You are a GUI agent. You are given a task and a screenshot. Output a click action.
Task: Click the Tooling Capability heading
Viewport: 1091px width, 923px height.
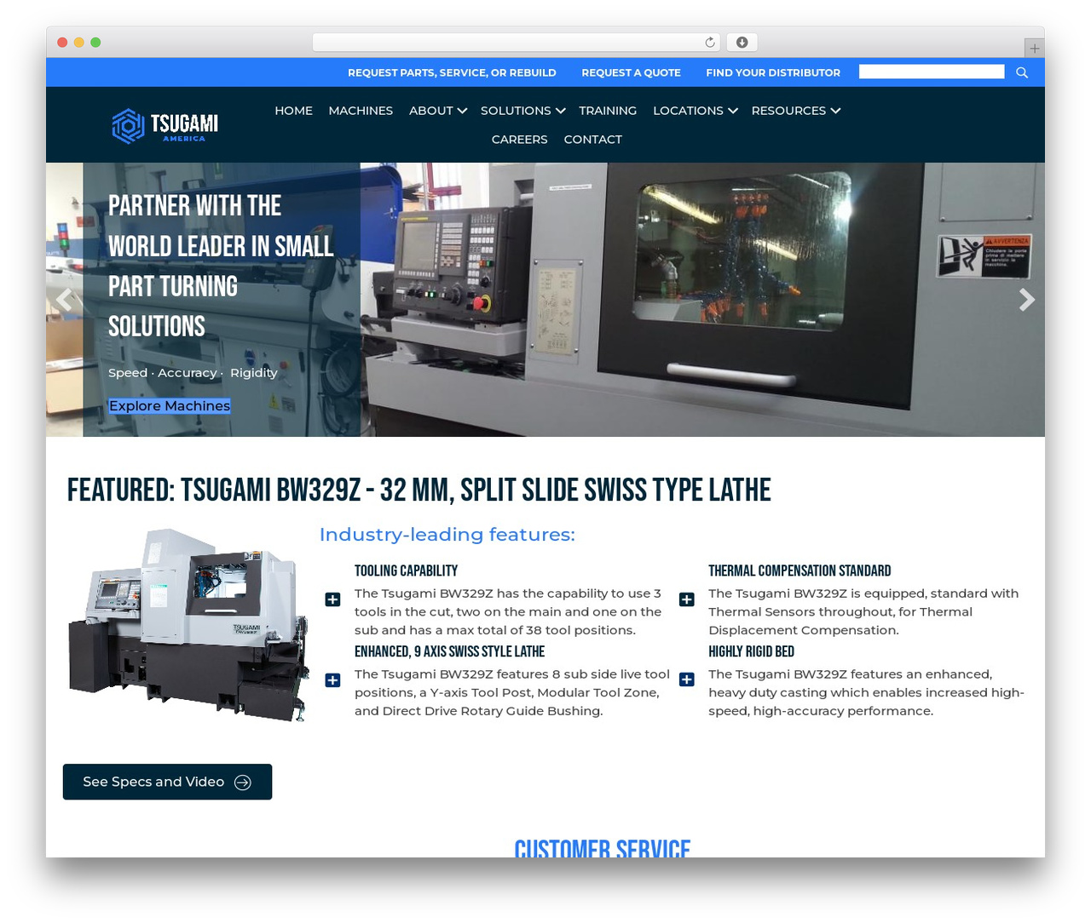[406, 571]
